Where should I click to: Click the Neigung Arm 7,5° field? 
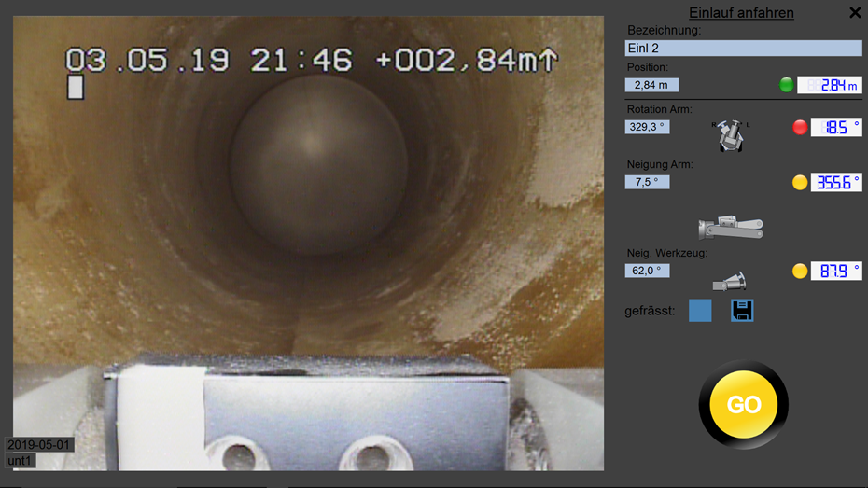tap(647, 182)
